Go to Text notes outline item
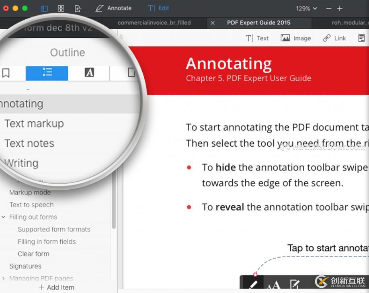The height and width of the screenshot is (293, 369). pos(29,143)
